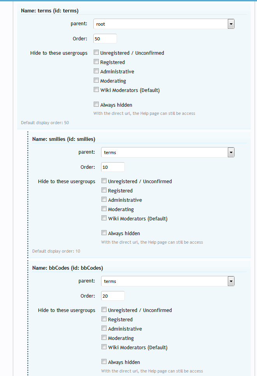
Task: Check Registered under smilies section
Action: click(104, 190)
